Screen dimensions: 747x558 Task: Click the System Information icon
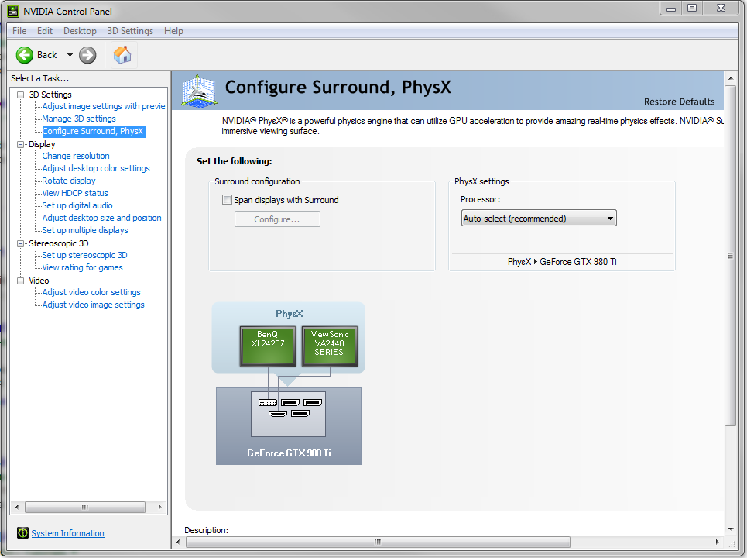23,532
